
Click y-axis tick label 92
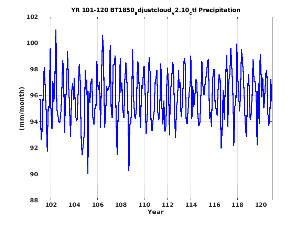point(34,148)
